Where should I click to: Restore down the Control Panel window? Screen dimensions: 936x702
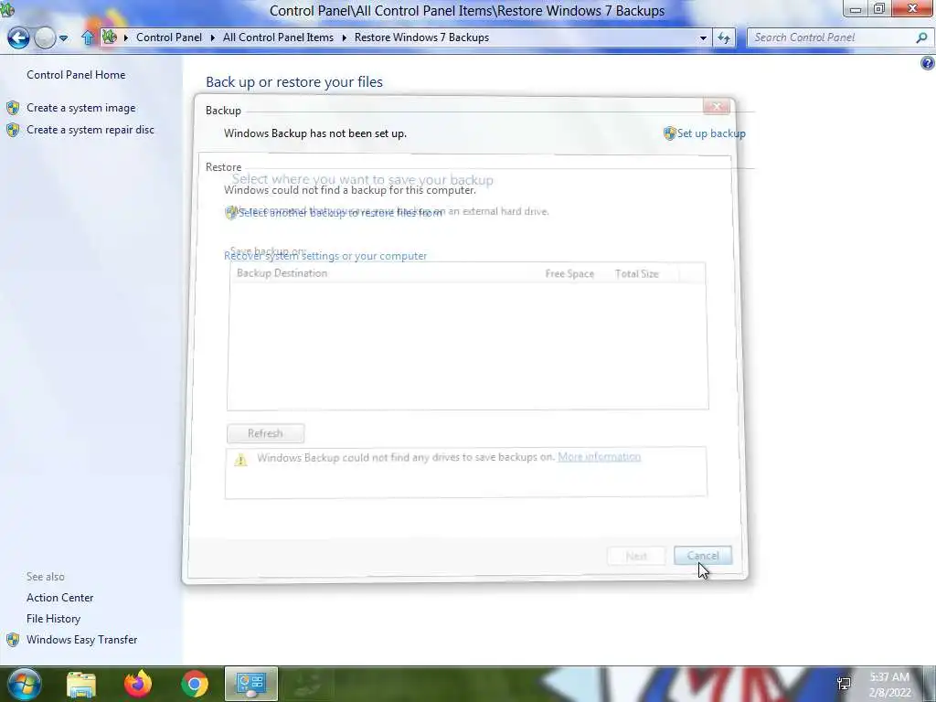tap(878, 9)
